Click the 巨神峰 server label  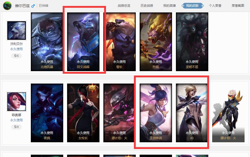44,6
